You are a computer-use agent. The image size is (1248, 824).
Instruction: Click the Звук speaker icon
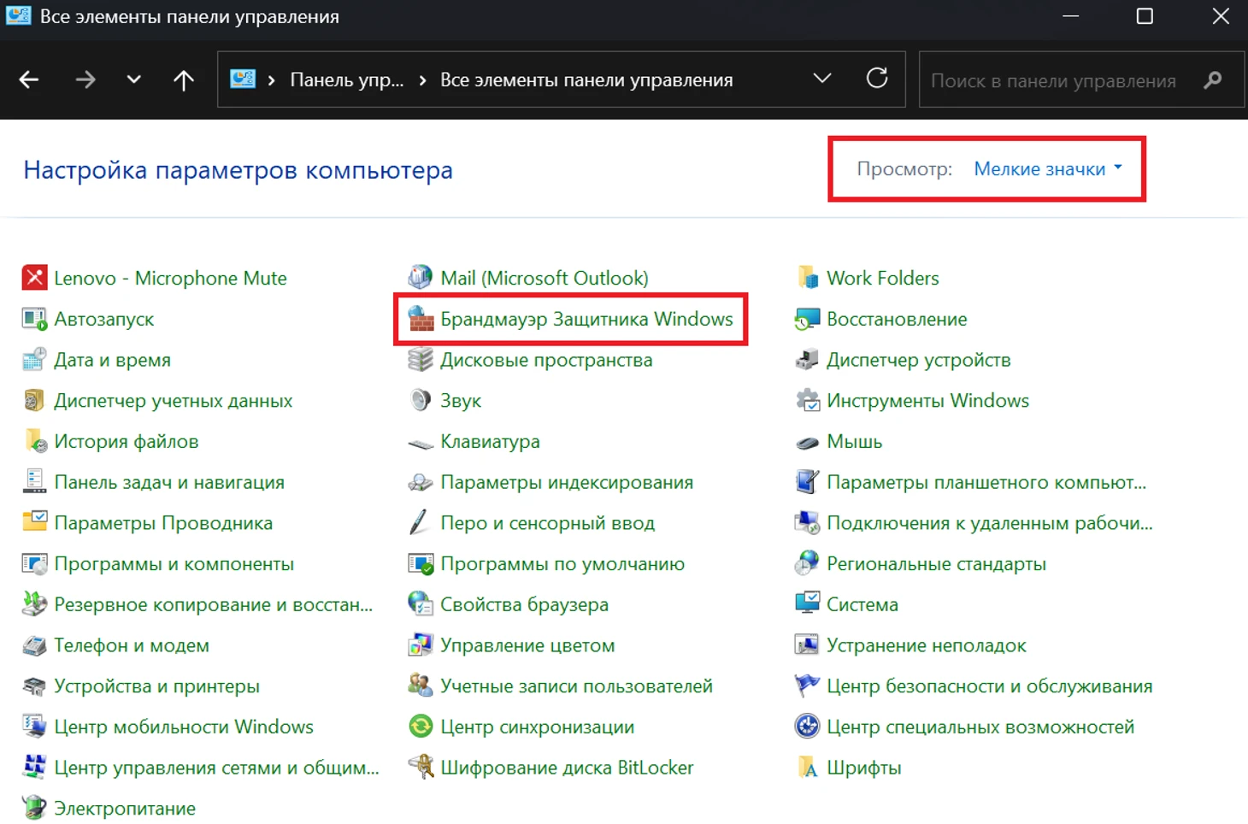[x=421, y=400]
